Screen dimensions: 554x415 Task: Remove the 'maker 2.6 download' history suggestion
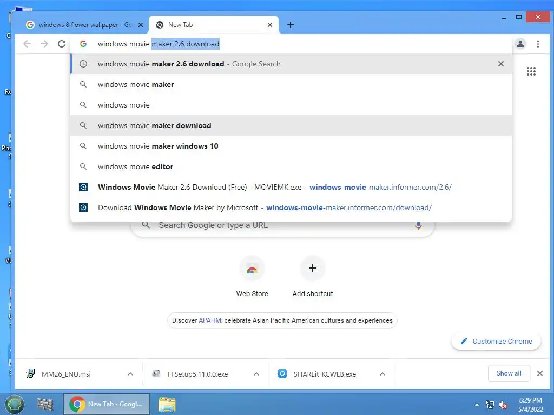(x=501, y=64)
